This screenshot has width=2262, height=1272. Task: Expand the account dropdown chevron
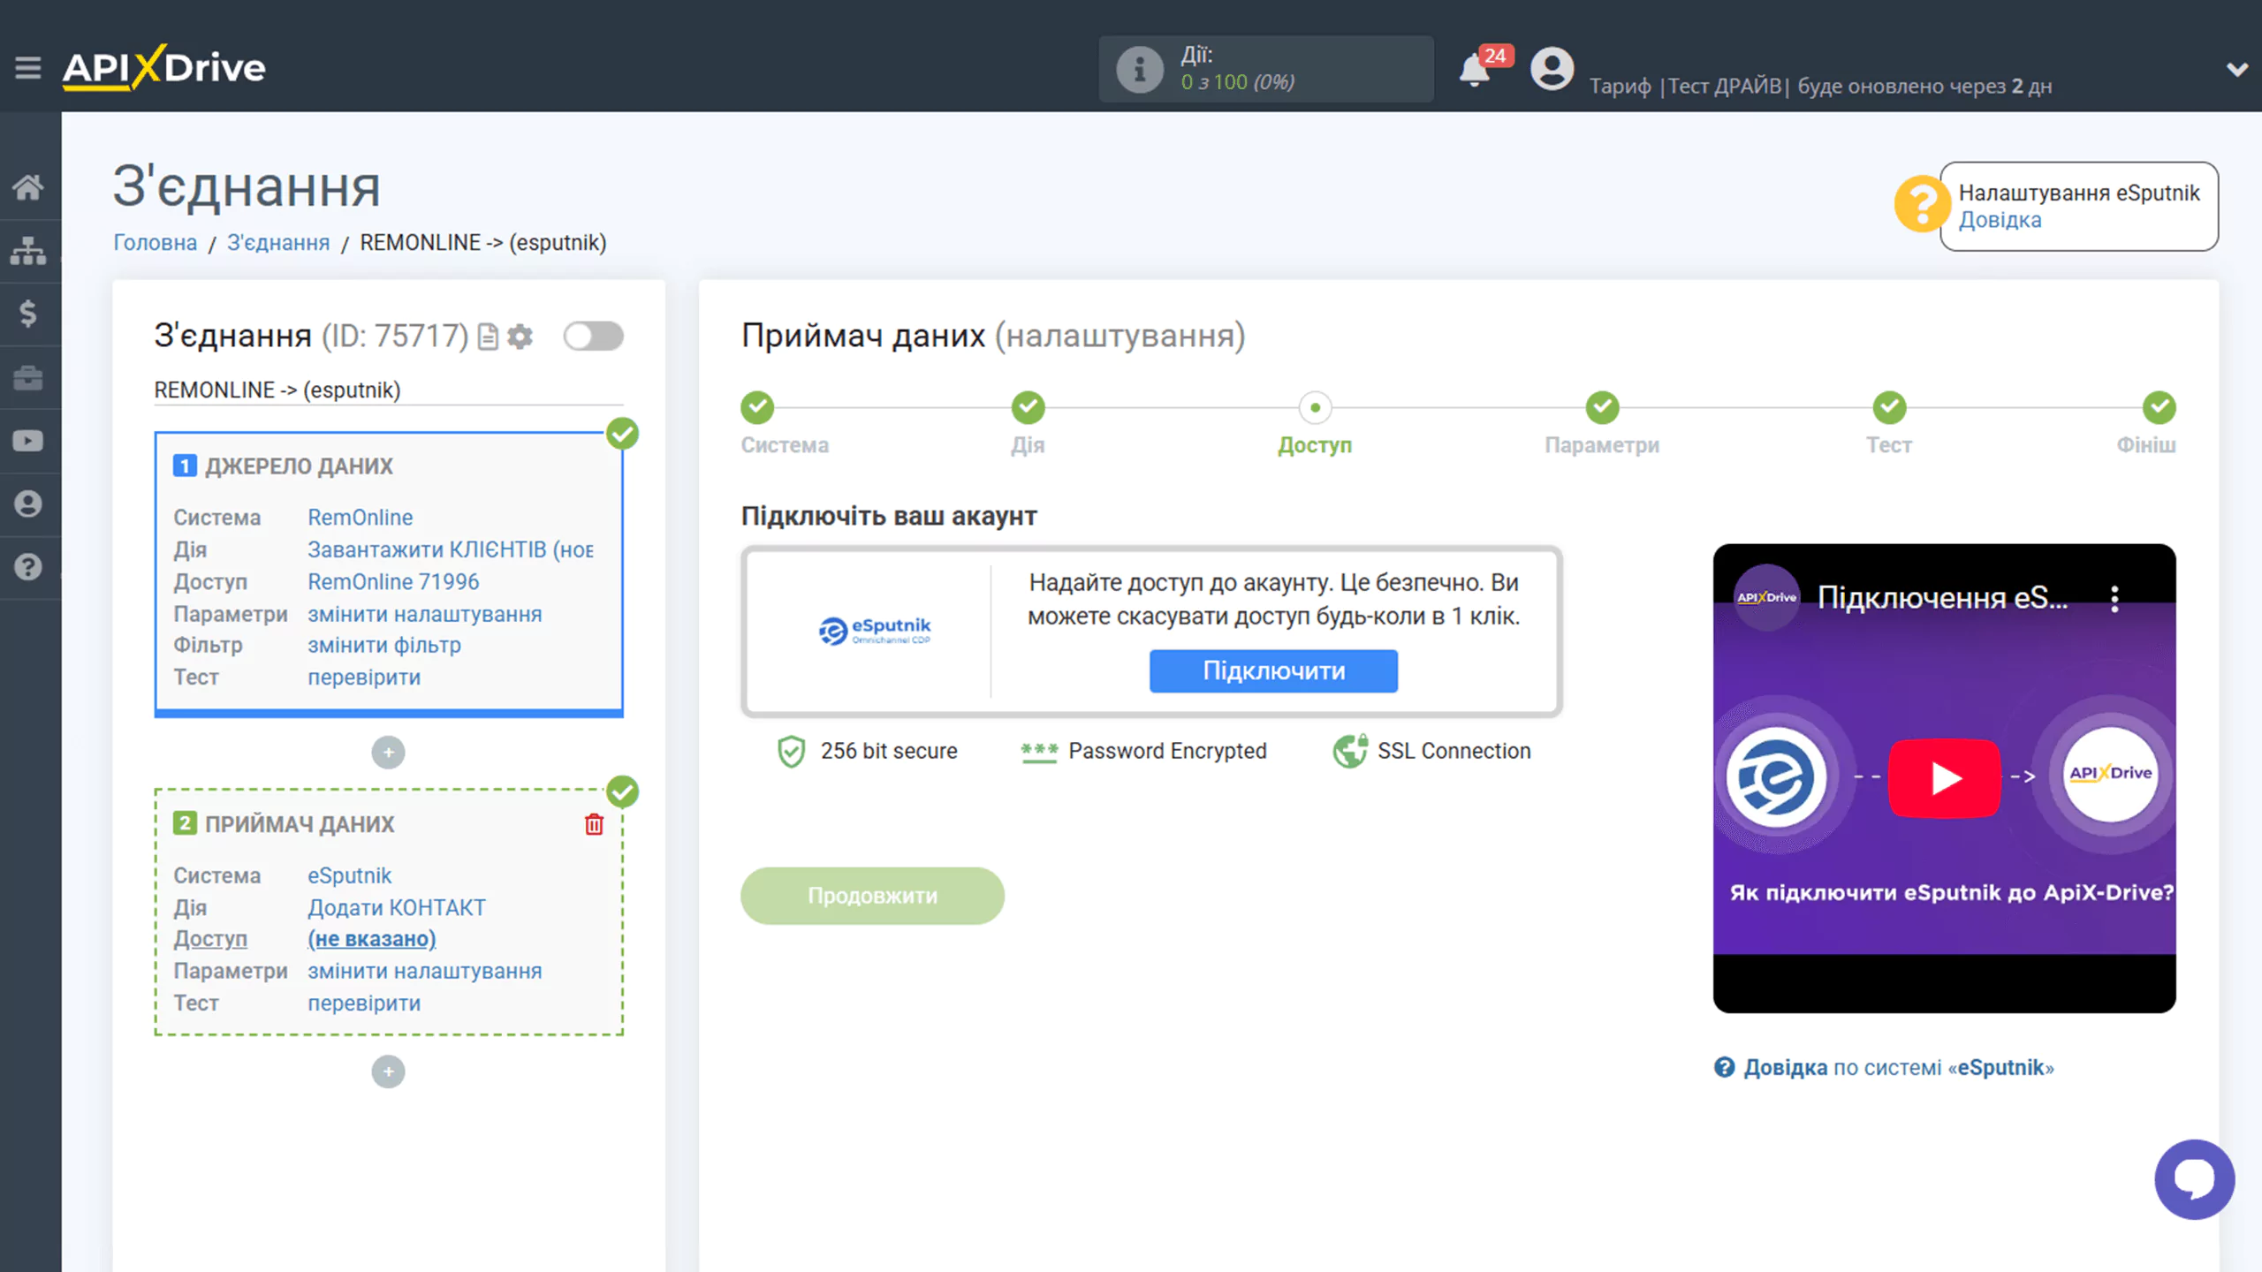2236,69
